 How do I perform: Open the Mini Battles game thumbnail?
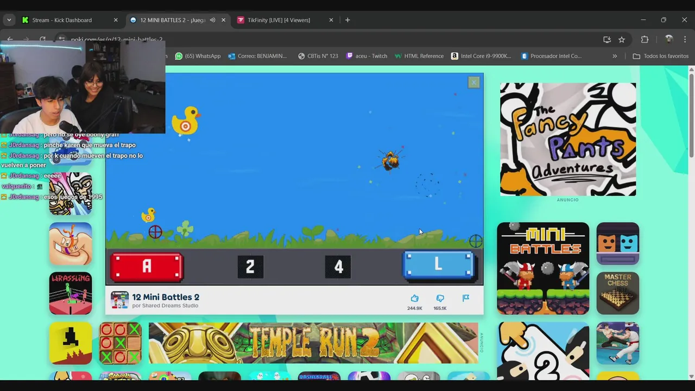pyautogui.click(x=543, y=268)
